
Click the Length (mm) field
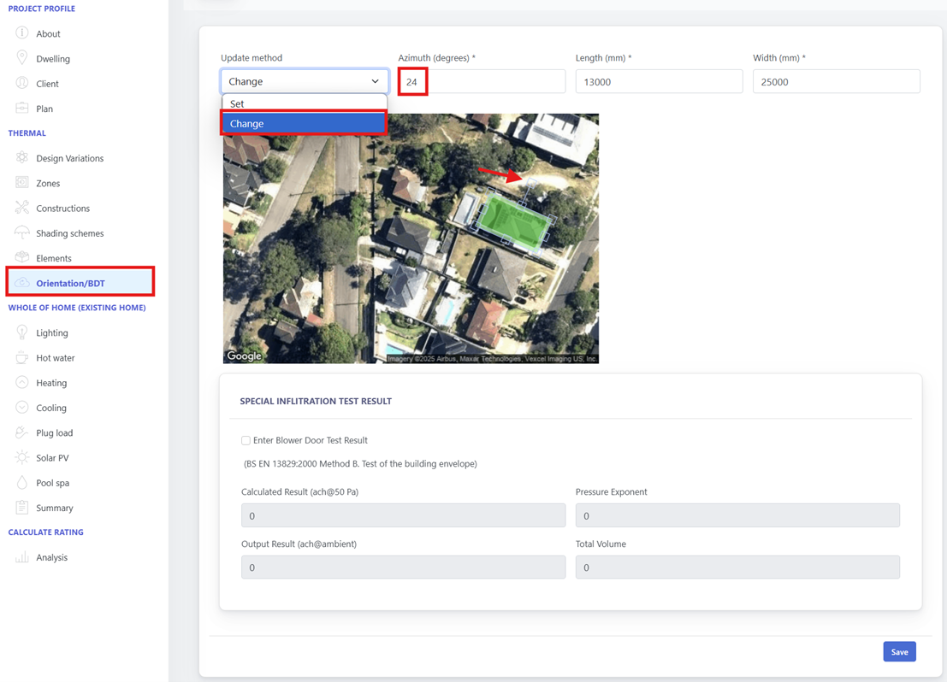click(x=659, y=81)
